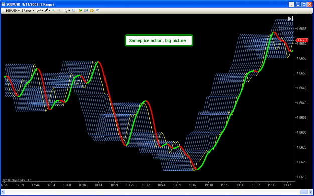Click the skip-to-latest-bar arrow on chart
The width and height of the screenshot is (314, 196).
coord(290,19)
